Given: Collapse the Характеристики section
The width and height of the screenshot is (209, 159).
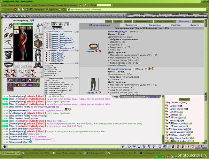Looking at the screenshot, I should [x=45, y=63].
